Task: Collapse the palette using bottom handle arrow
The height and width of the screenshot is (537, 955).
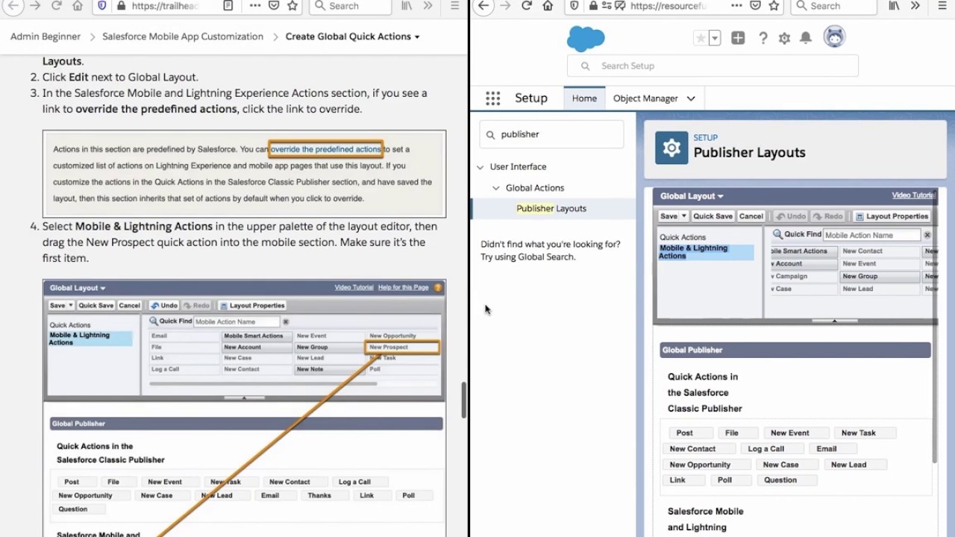Action: tap(834, 321)
